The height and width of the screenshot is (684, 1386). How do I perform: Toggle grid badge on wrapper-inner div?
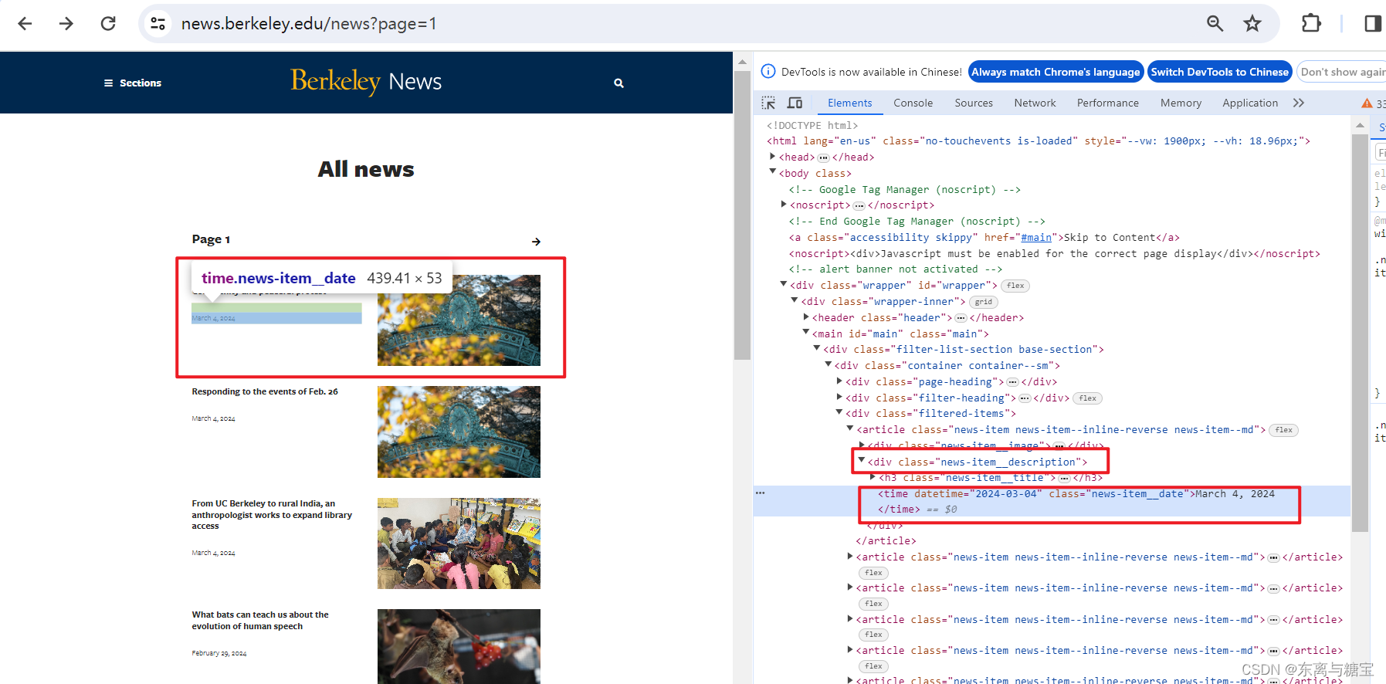tap(983, 302)
